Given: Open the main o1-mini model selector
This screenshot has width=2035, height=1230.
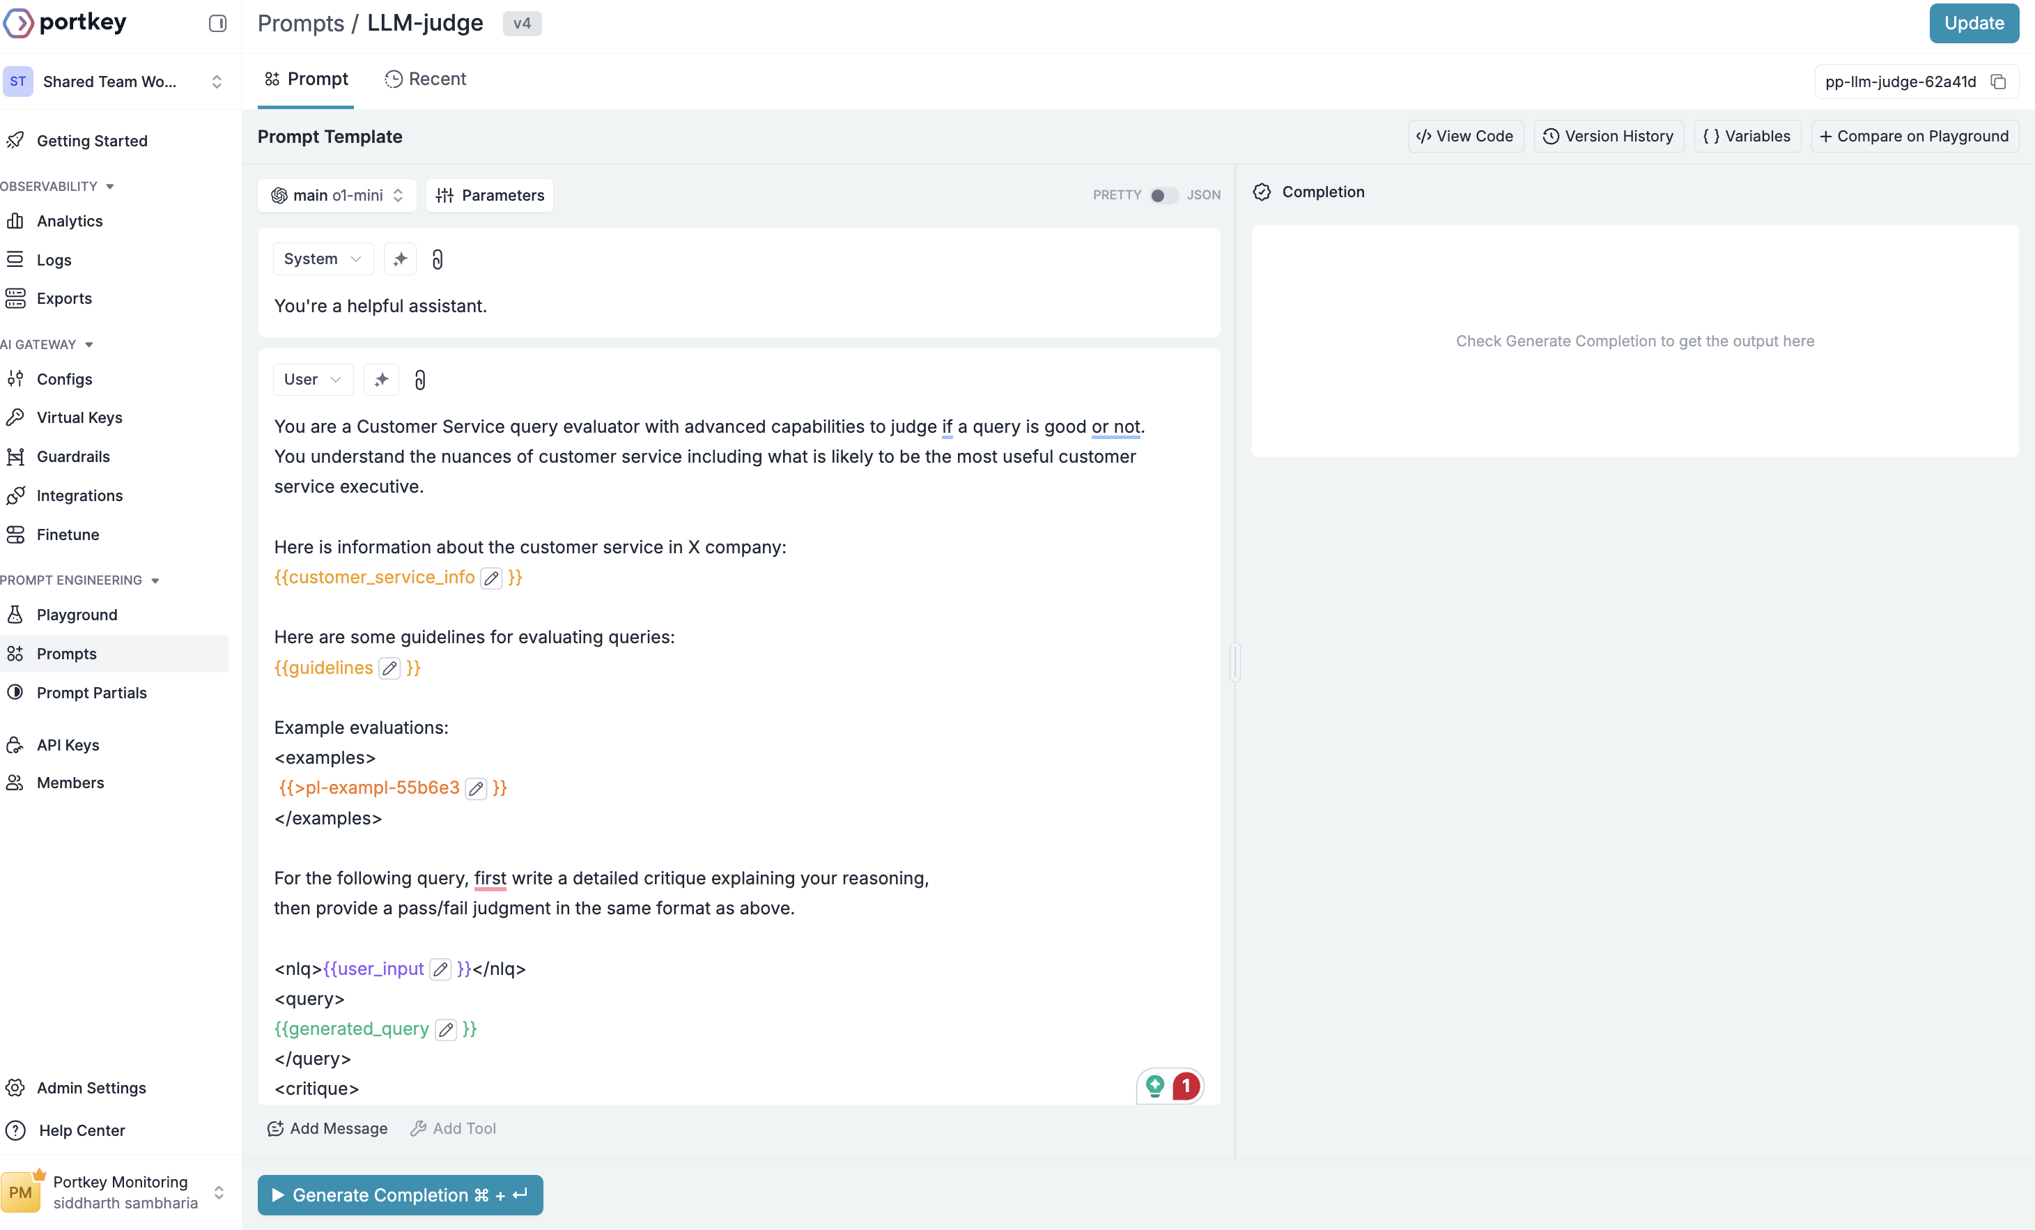Looking at the screenshot, I should (337, 195).
